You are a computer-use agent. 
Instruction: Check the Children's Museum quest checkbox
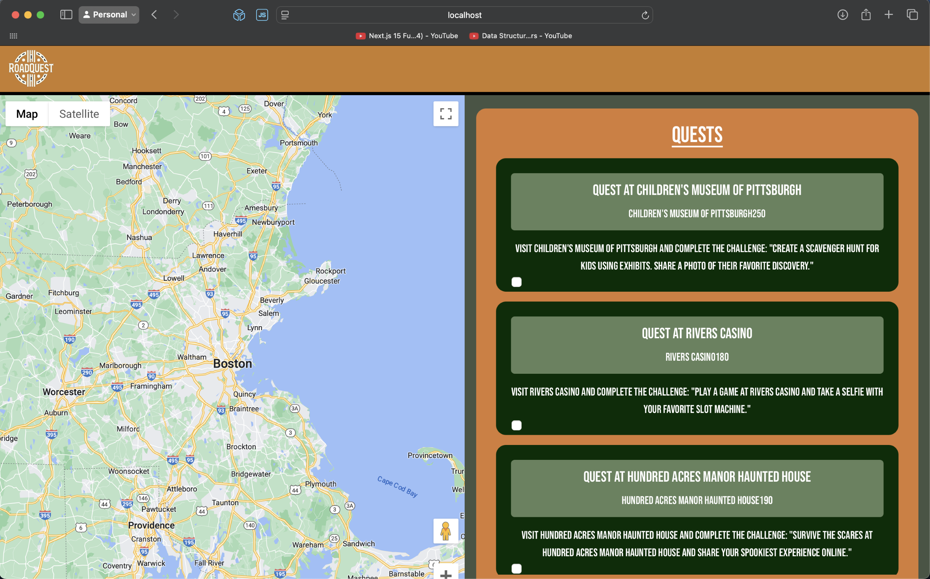[x=516, y=282]
